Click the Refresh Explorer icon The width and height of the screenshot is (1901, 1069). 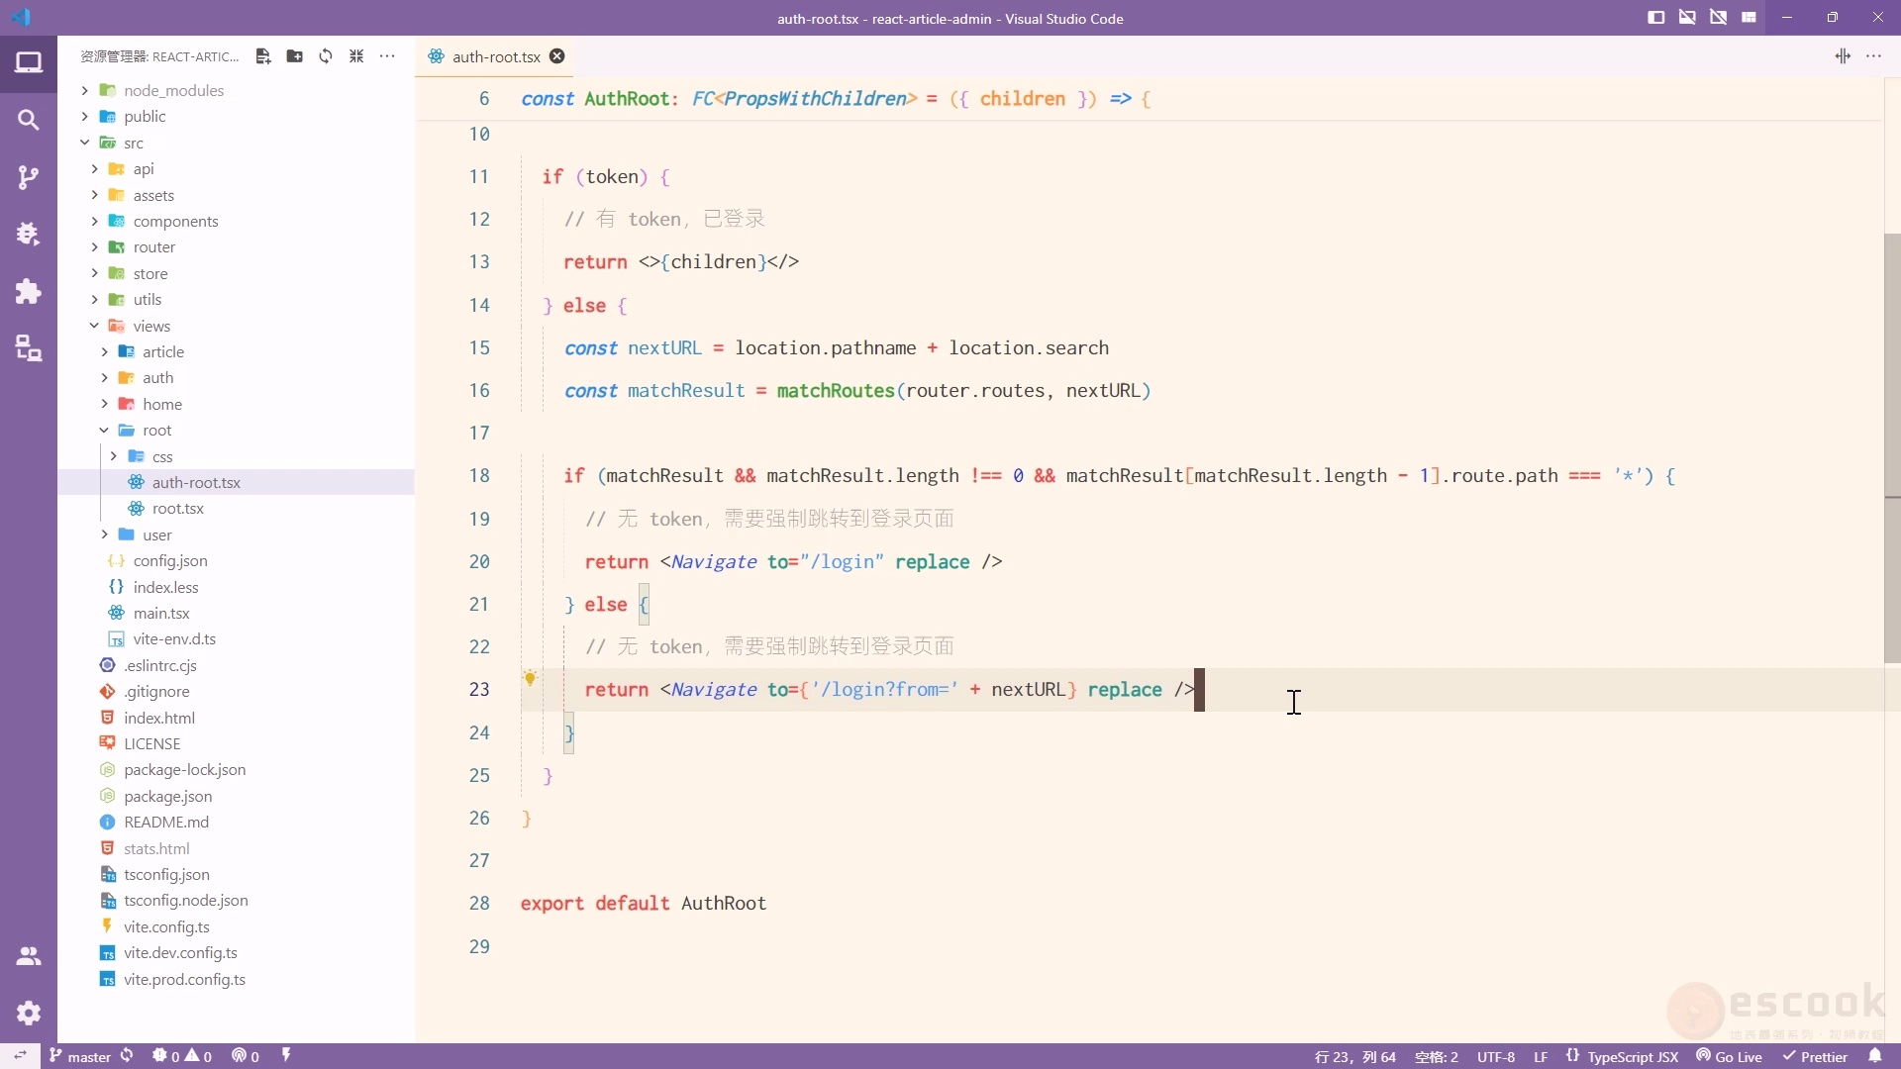pyautogui.click(x=326, y=56)
